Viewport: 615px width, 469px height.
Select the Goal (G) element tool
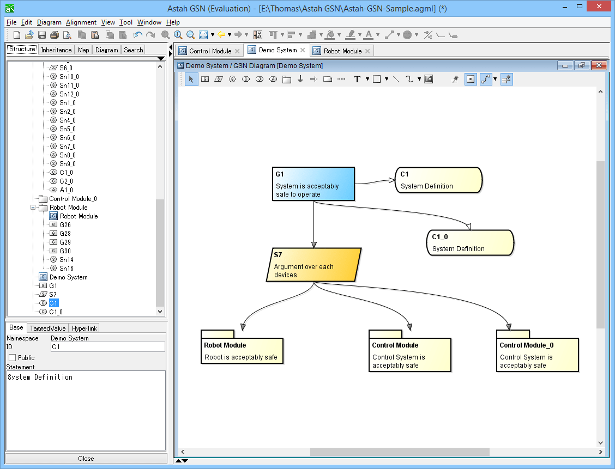205,79
